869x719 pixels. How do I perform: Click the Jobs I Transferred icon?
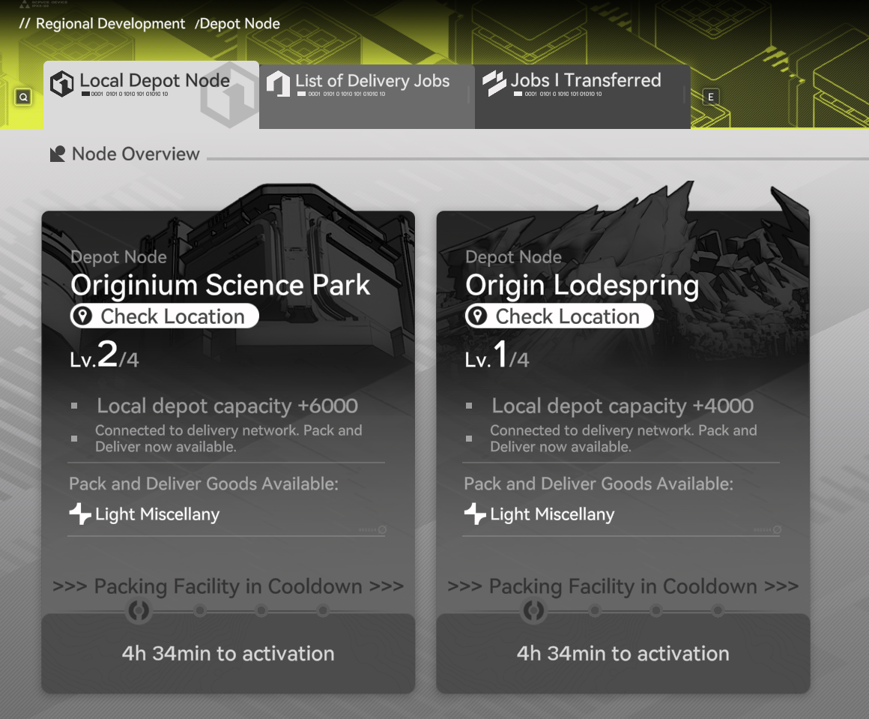pyautogui.click(x=494, y=84)
